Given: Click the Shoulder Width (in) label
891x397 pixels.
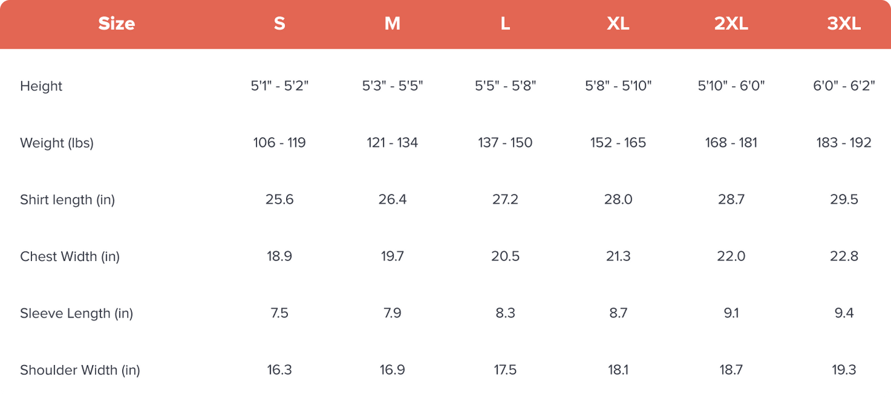Looking at the screenshot, I should 80,370.
